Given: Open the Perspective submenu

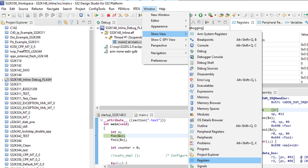Looking at the screenshot, I should (165, 45).
